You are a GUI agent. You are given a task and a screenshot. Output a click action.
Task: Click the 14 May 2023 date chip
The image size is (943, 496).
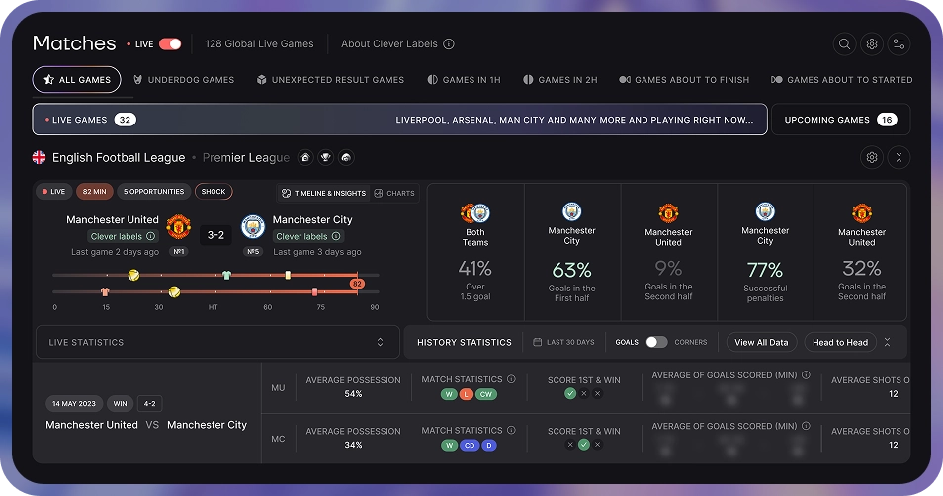click(74, 403)
